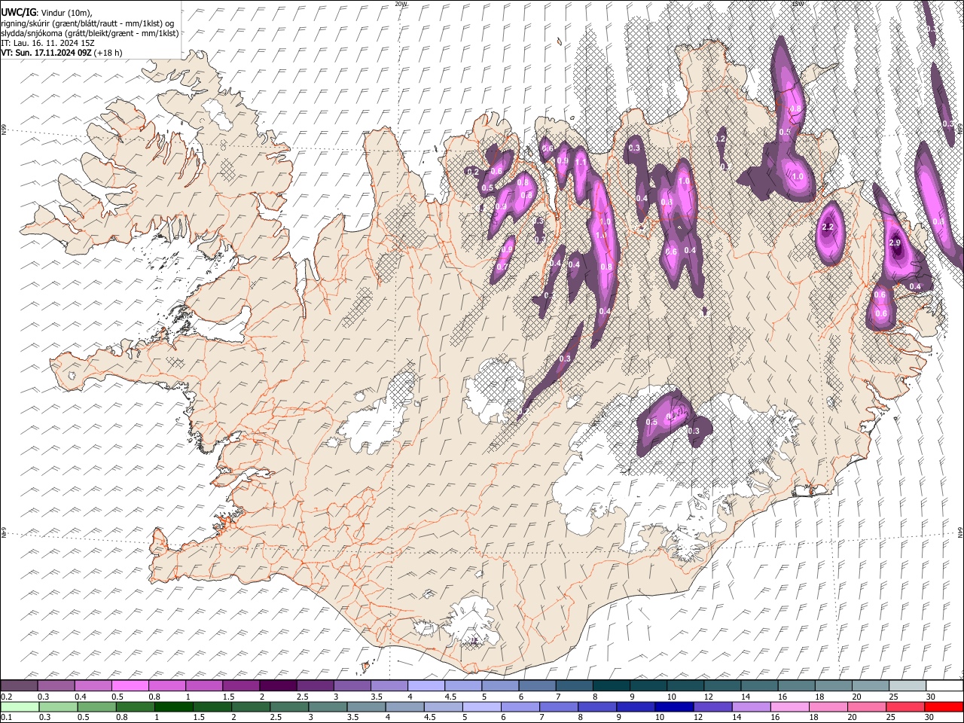Pick the snow scale swatch between 0.2 and 0.3
This screenshot has width=964, height=723.
click(20, 686)
